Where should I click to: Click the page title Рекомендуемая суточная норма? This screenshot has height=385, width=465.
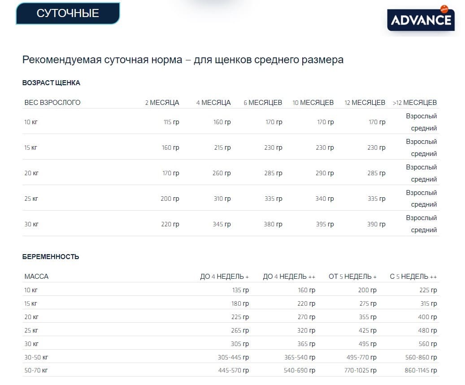182,59
